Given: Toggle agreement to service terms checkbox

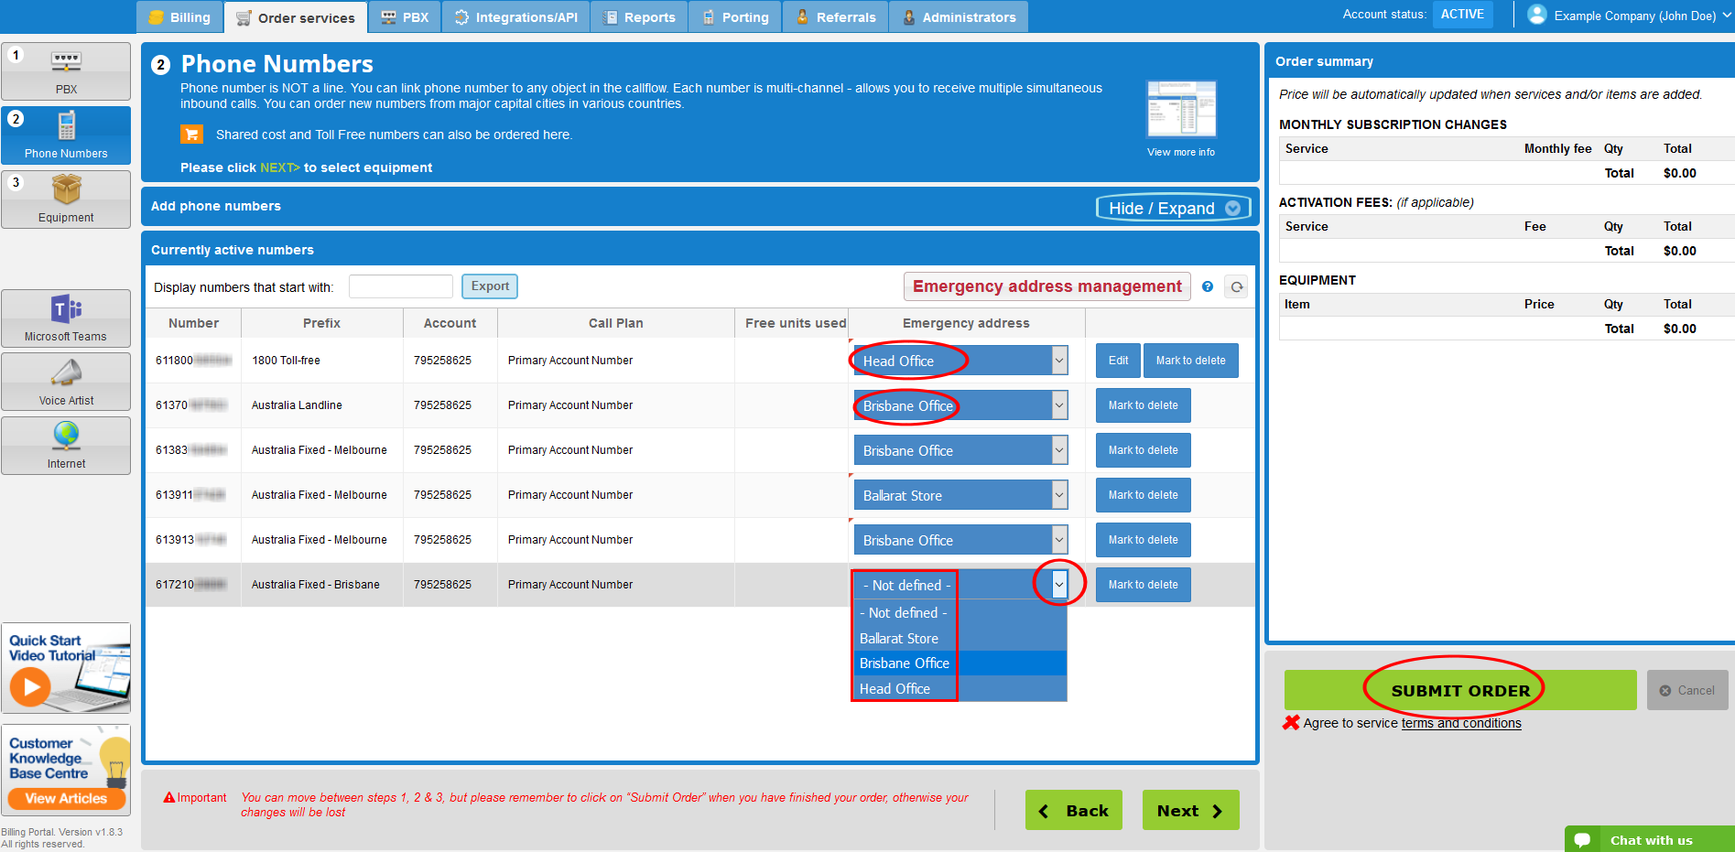Looking at the screenshot, I should click(x=1291, y=723).
